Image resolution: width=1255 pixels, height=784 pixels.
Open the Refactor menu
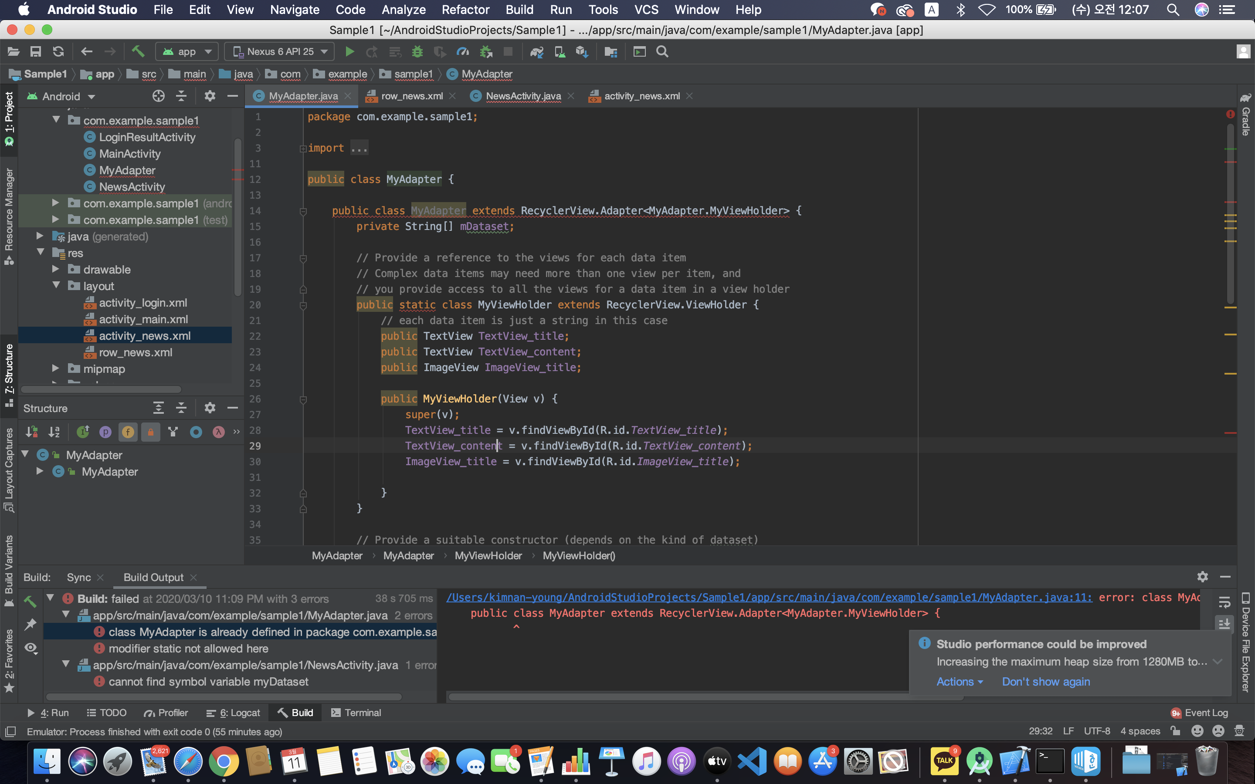[465, 9]
